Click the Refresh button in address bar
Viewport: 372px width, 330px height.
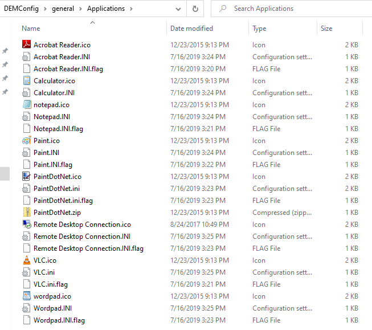pos(195,9)
